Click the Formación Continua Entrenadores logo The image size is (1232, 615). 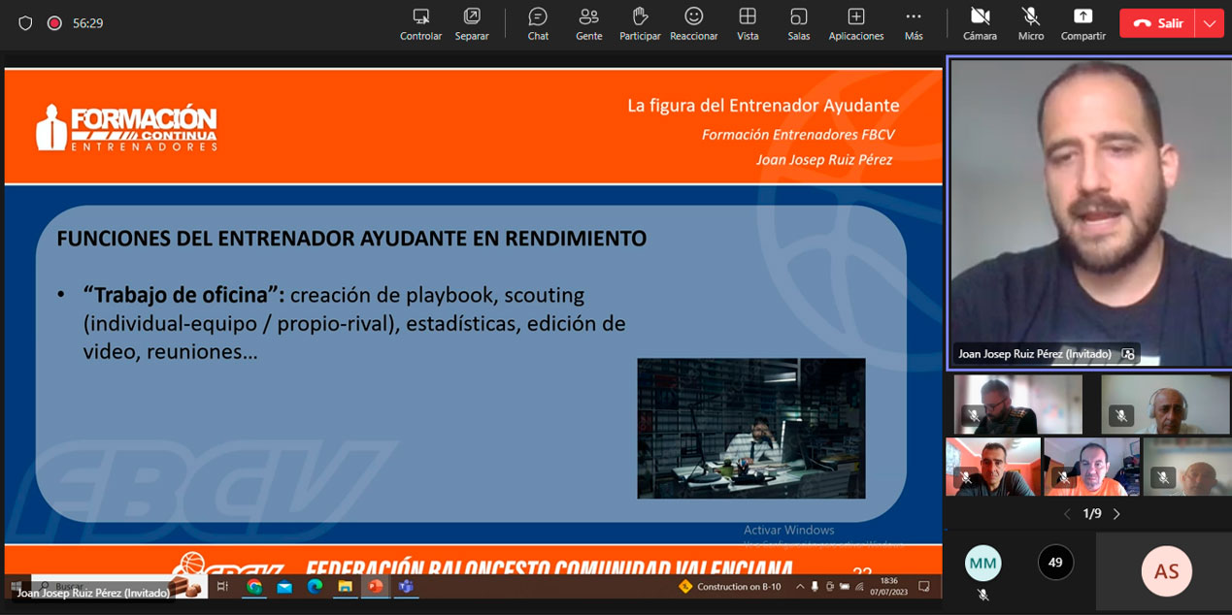(x=126, y=127)
